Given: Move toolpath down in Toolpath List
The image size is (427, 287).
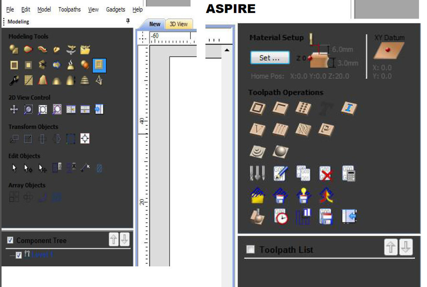Looking at the screenshot, I should click(x=406, y=247).
